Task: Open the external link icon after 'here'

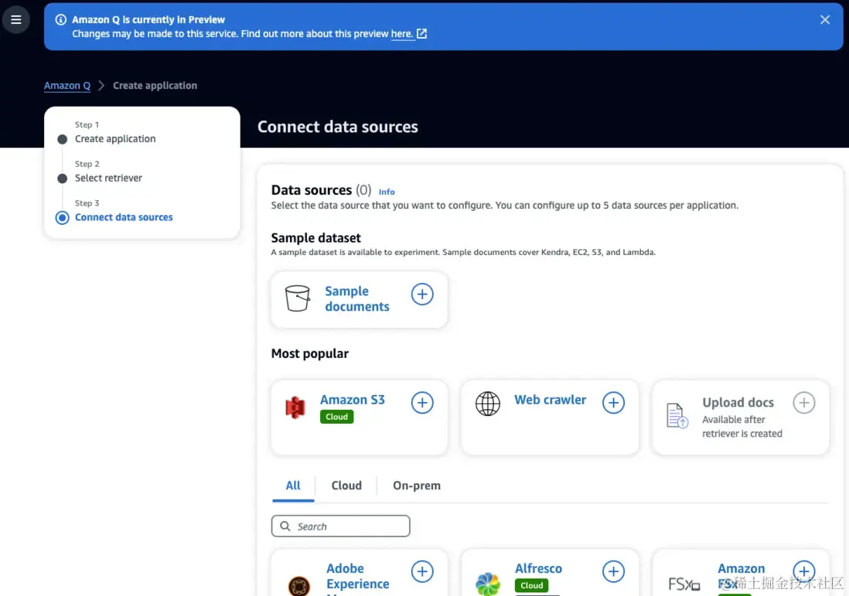Action: (421, 33)
